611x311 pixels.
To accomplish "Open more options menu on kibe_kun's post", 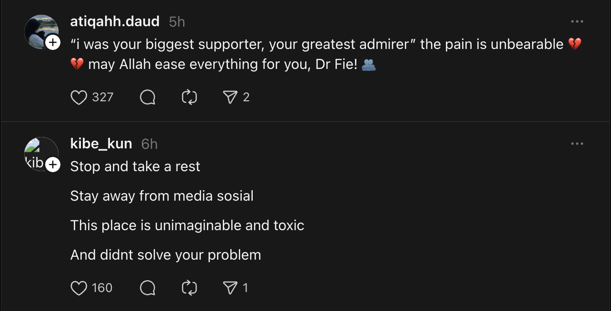I will tap(577, 144).
